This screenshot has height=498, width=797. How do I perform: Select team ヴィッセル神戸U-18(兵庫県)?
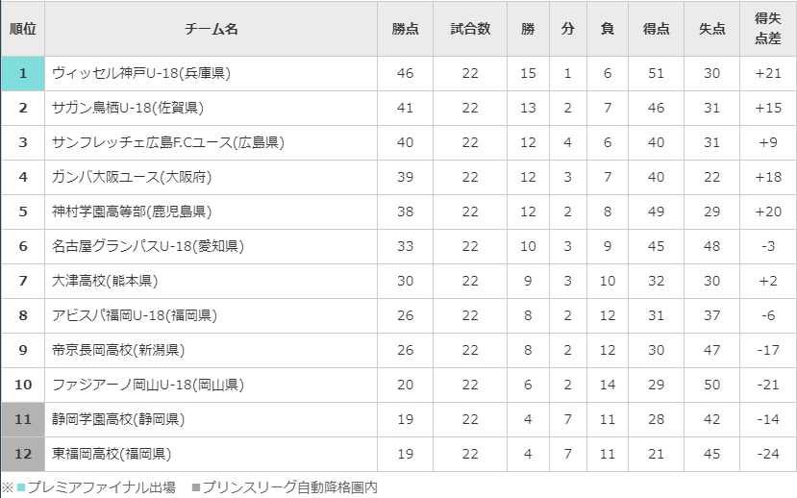(141, 73)
